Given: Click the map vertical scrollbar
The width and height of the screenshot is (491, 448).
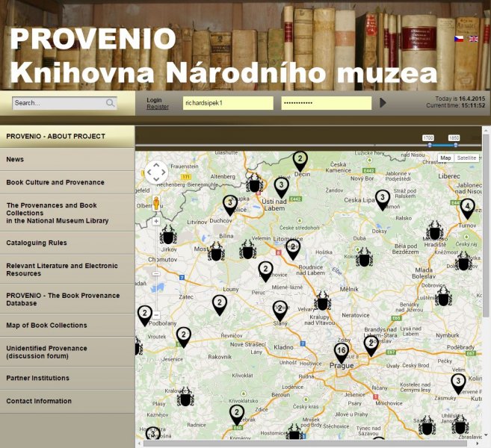Looking at the screenshot, I should click(x=486, y=225).
